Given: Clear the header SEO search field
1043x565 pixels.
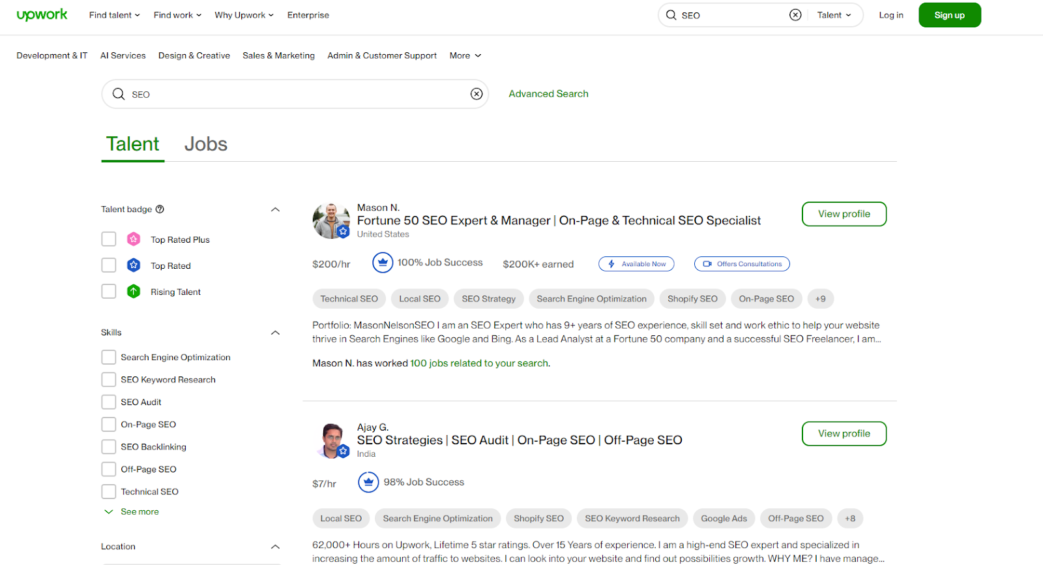Looking at the screenshot, I should click(x=795, y=15).
